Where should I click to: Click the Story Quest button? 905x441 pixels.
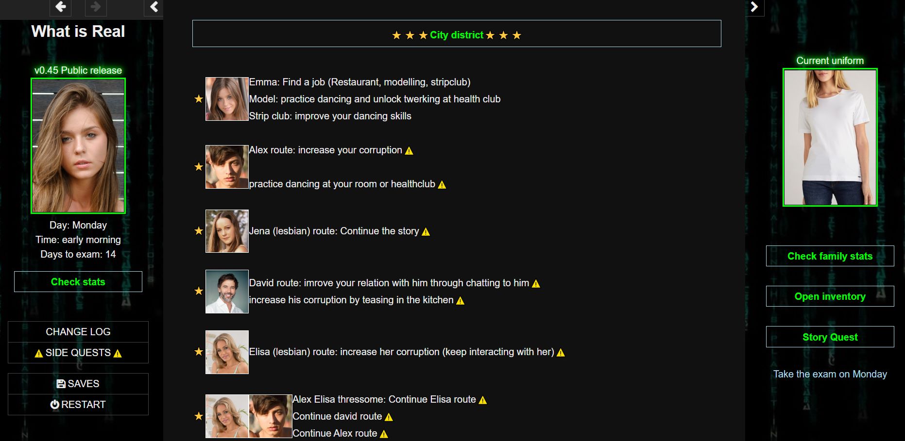(x=830, y=337)
